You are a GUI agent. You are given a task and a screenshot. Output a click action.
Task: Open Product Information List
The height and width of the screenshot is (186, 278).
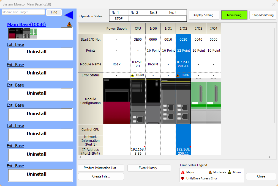coord(101,168)
